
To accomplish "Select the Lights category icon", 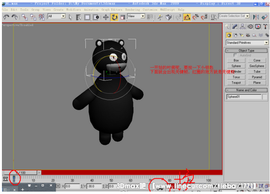I will (x=241, y=35).
